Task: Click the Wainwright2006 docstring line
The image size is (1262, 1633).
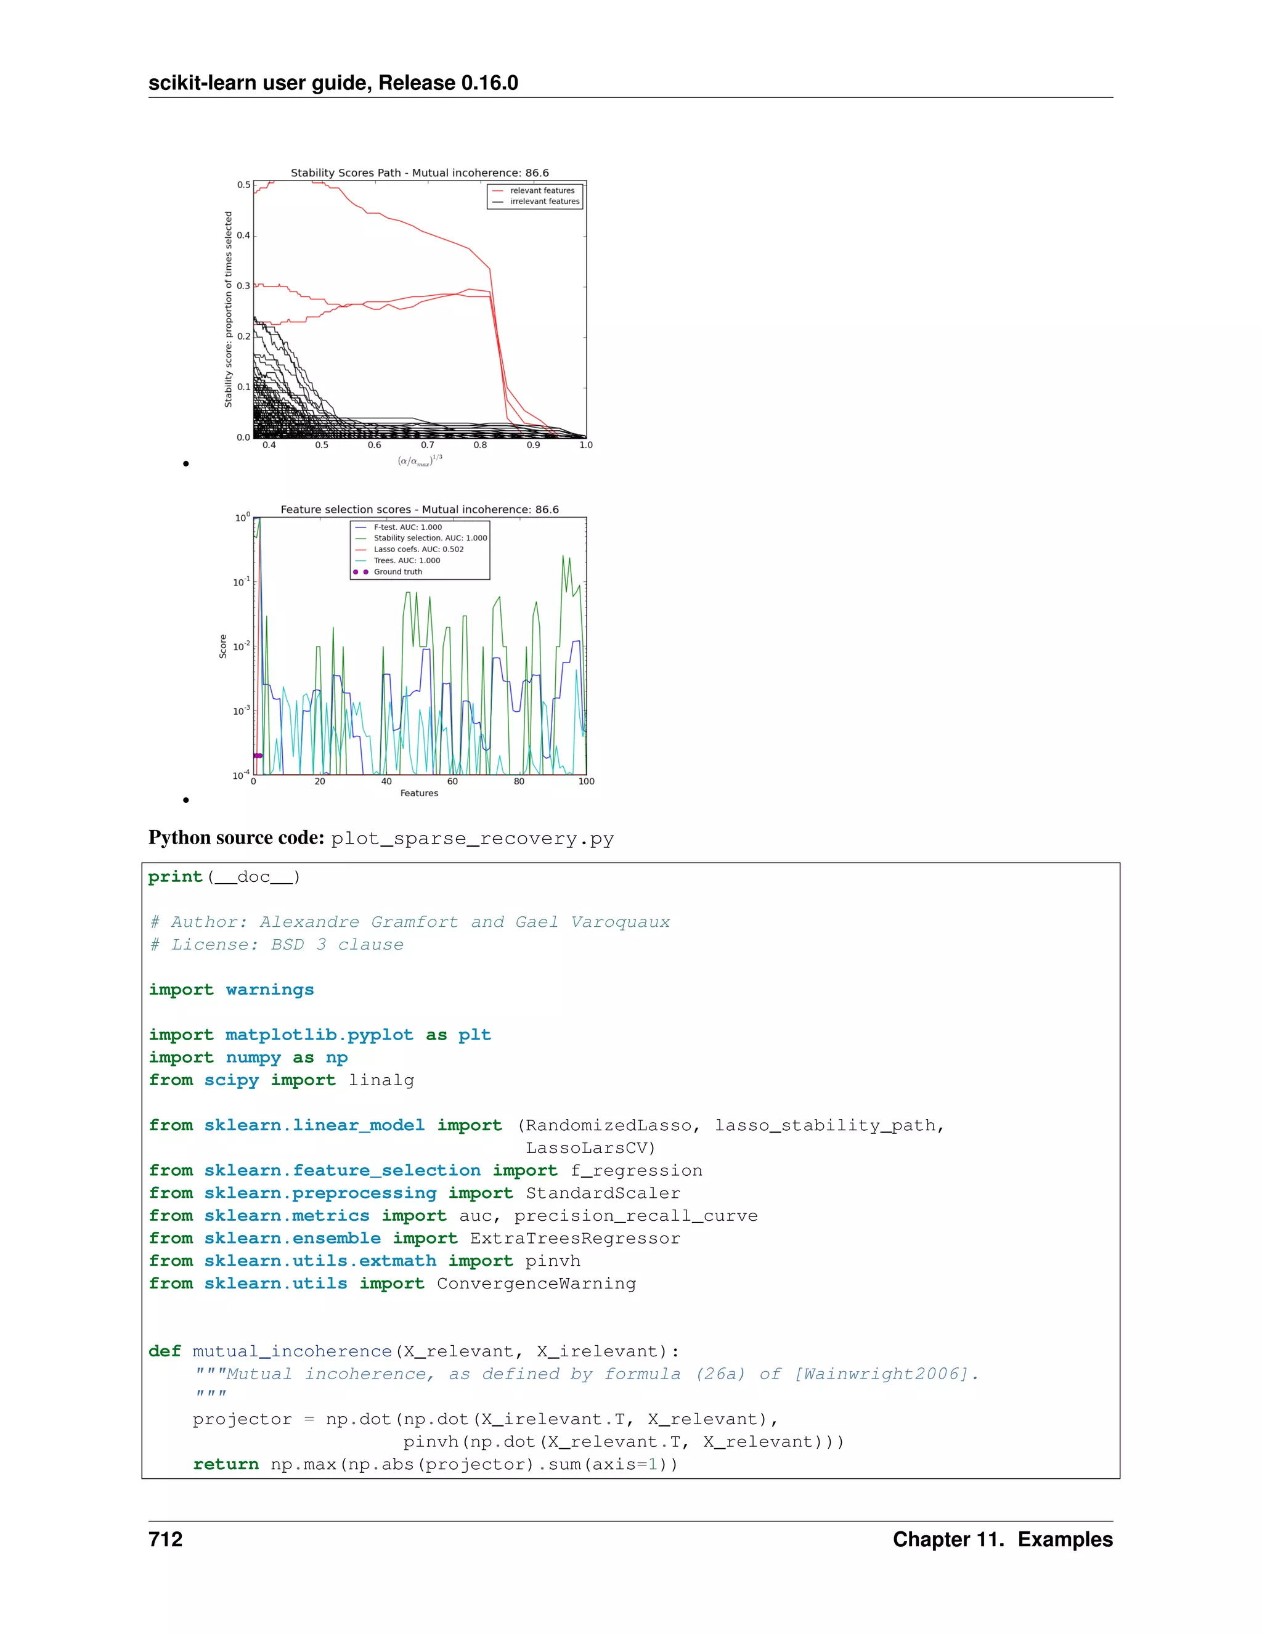Action: click(587, 1374)
